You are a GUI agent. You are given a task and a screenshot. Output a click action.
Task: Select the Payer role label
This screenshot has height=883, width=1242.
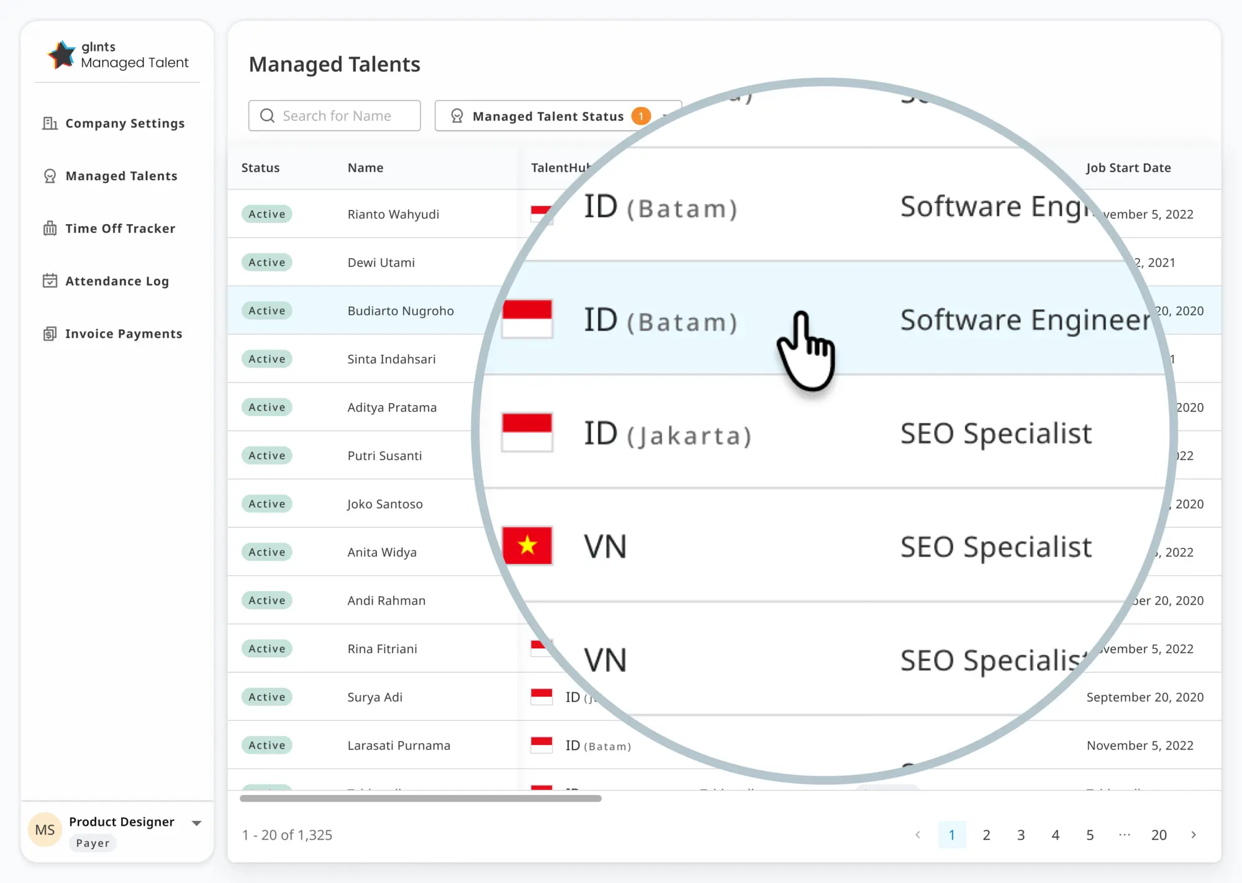[x=92, y=843]
